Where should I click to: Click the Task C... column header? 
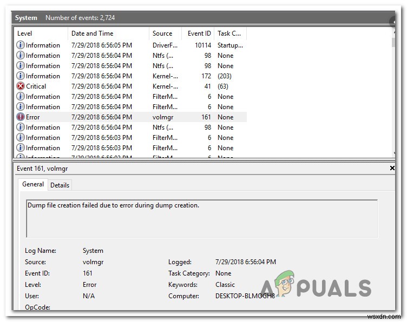tap(230, 33)
